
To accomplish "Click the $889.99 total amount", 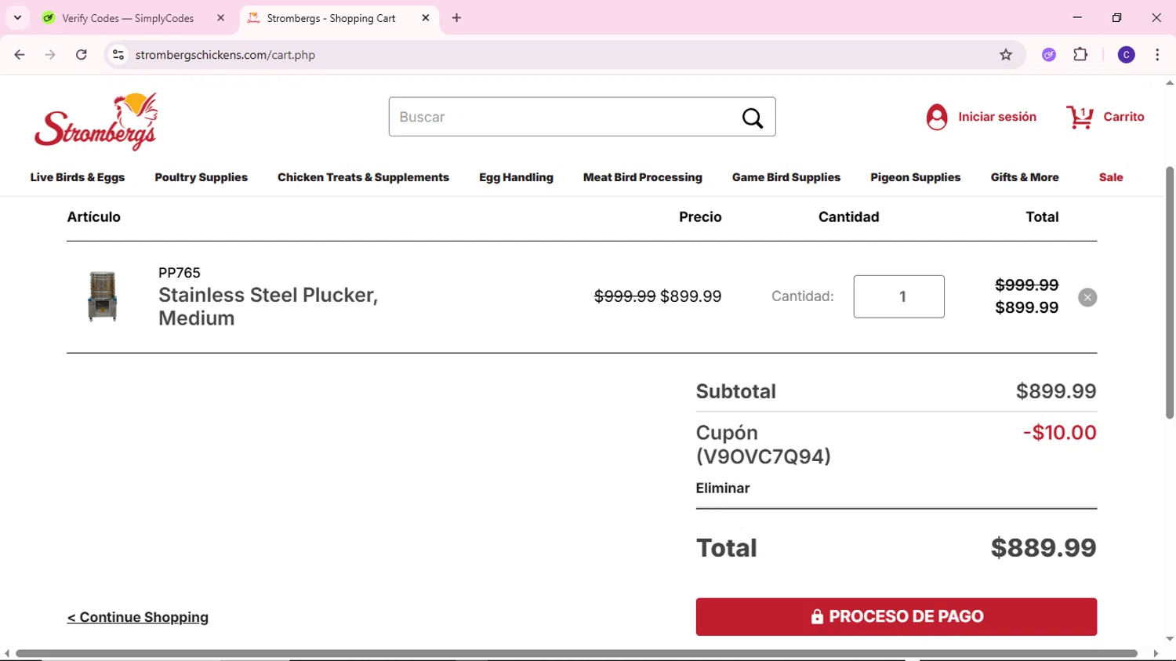I will point(1044,548).
